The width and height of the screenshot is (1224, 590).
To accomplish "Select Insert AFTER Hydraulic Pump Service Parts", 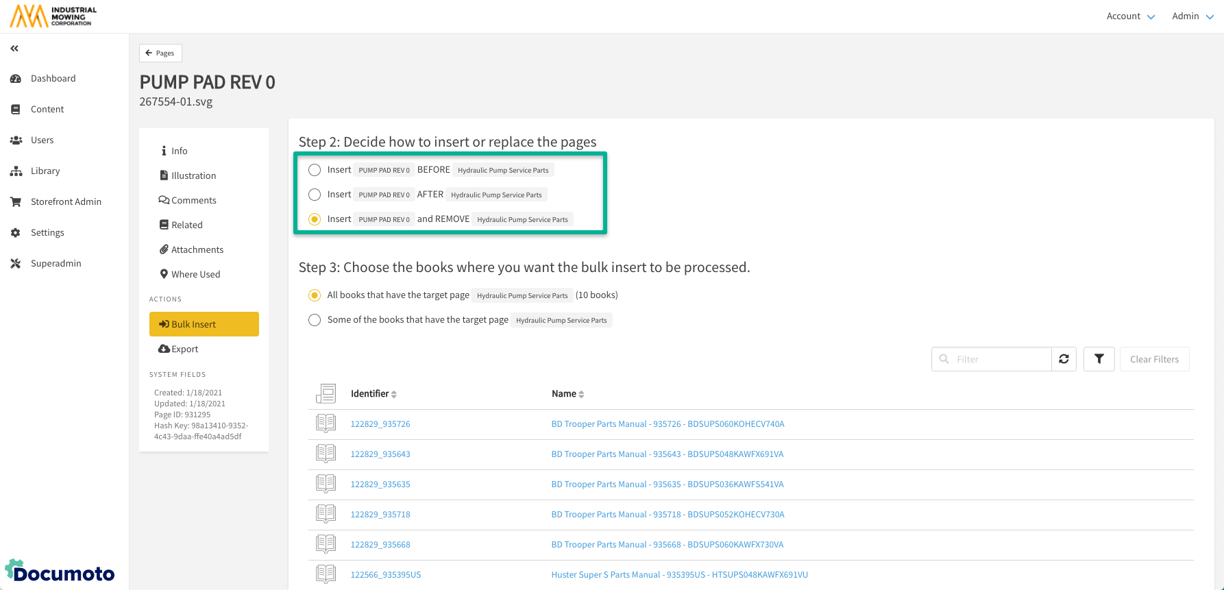I will (315, 195).
